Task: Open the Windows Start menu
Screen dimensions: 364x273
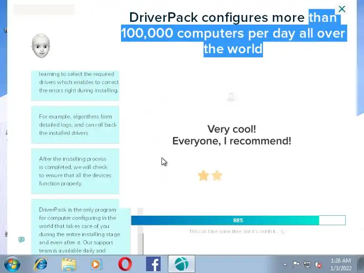Action: [x=12, y=264]
